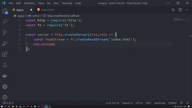Change file encoding via UTF-8

pos(139,103)
